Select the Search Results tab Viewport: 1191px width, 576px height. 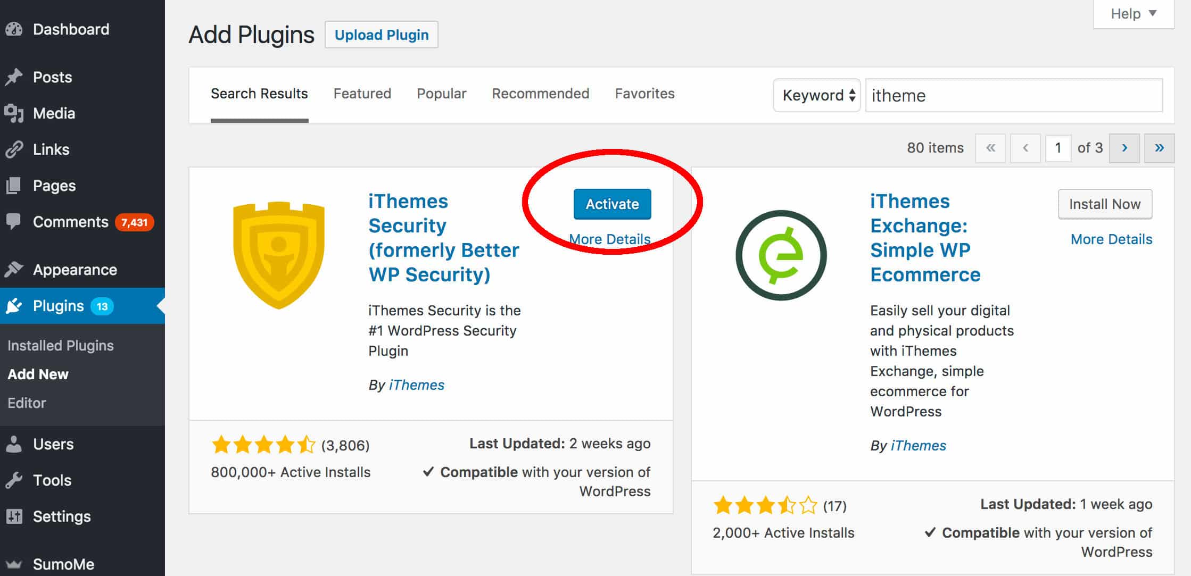259,94
